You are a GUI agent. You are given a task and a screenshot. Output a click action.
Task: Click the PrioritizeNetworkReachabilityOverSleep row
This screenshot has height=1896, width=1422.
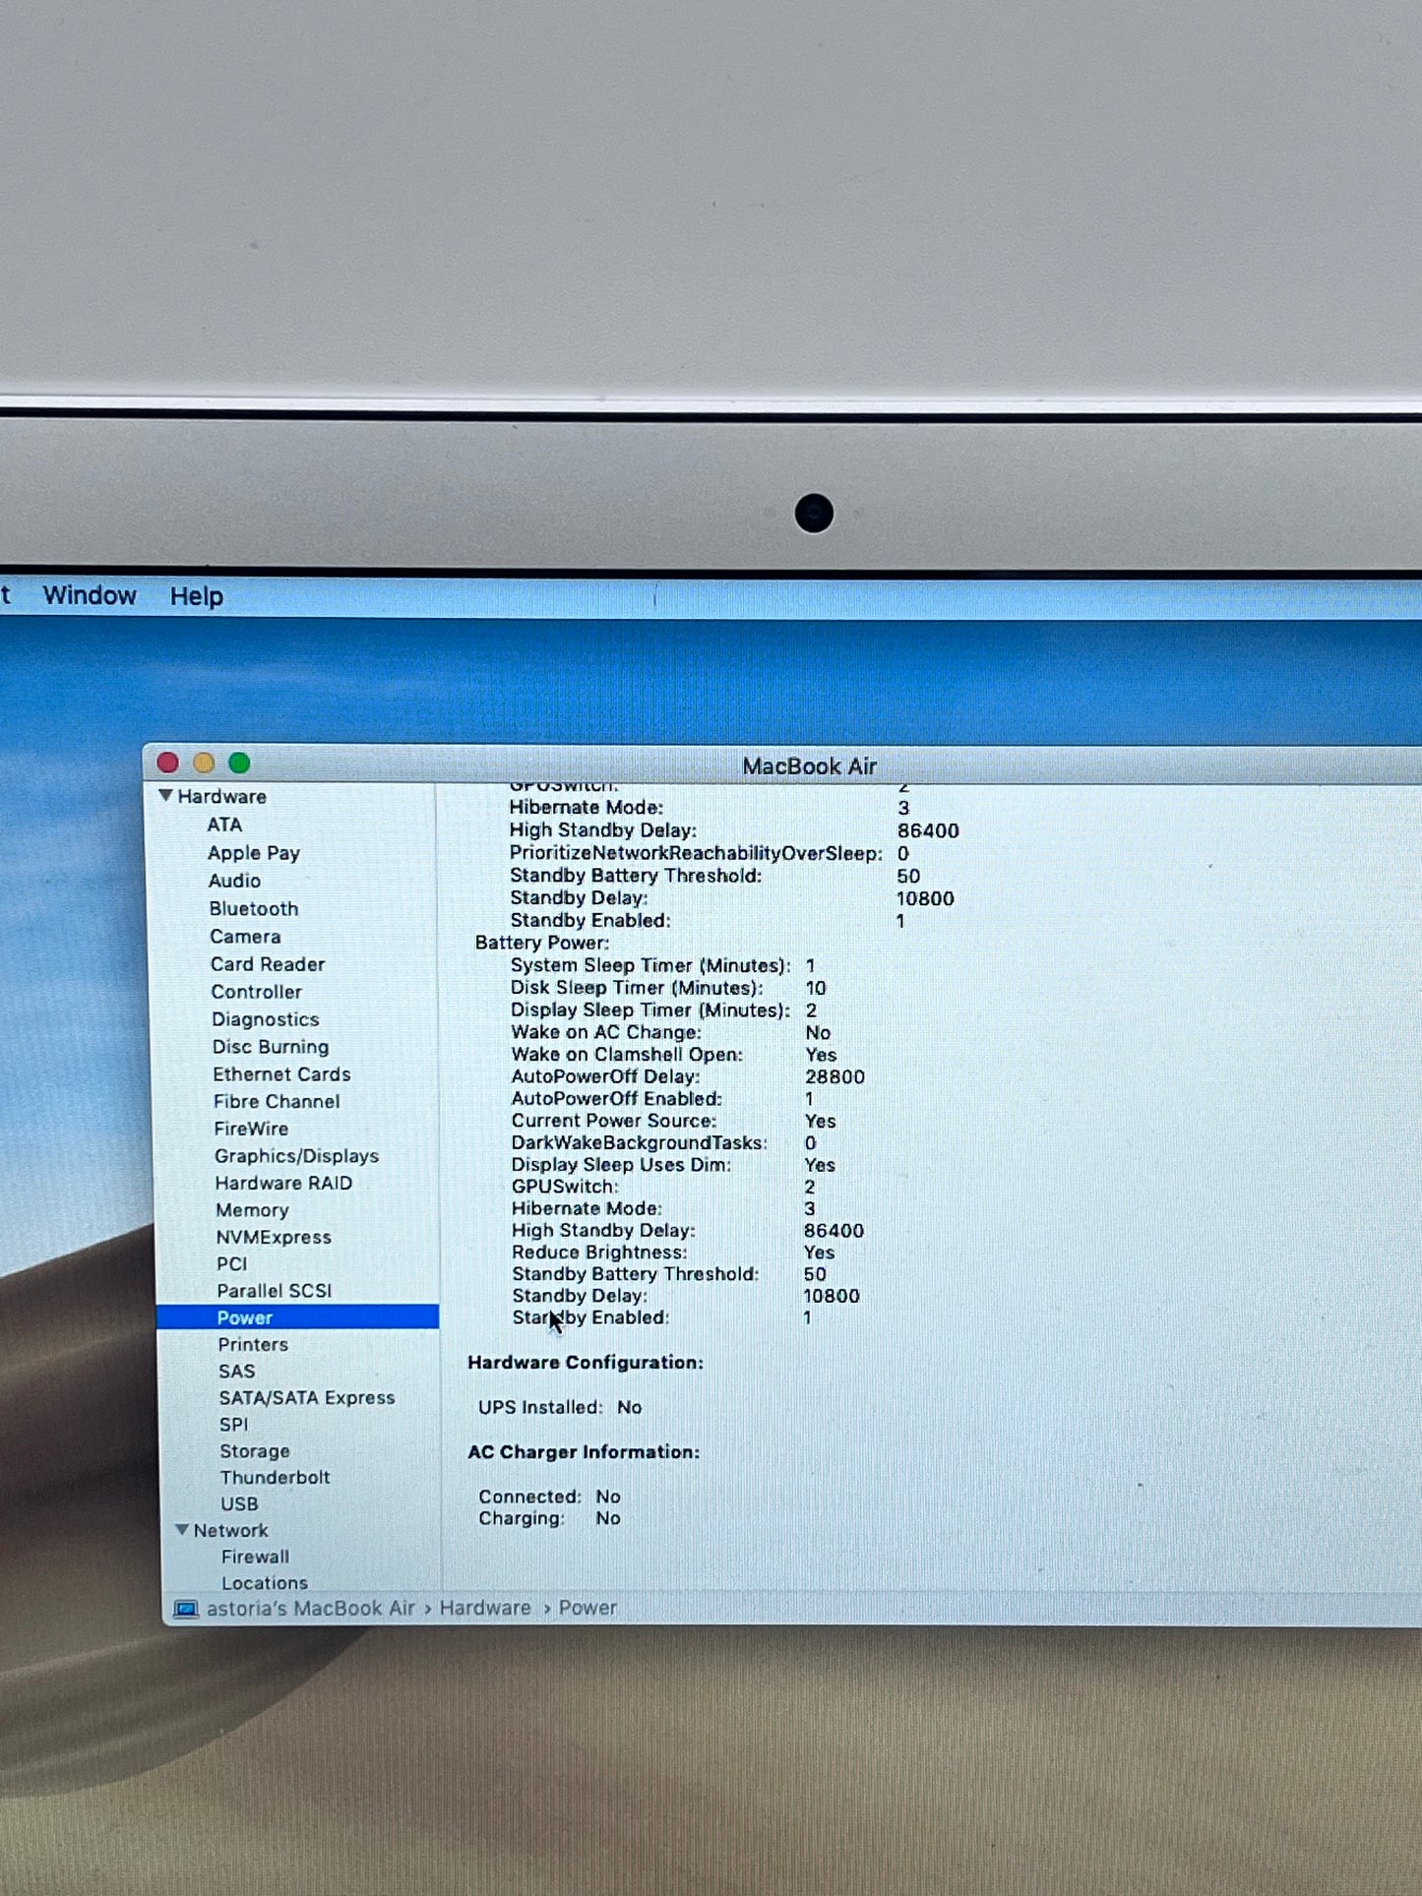coord(710,853)
